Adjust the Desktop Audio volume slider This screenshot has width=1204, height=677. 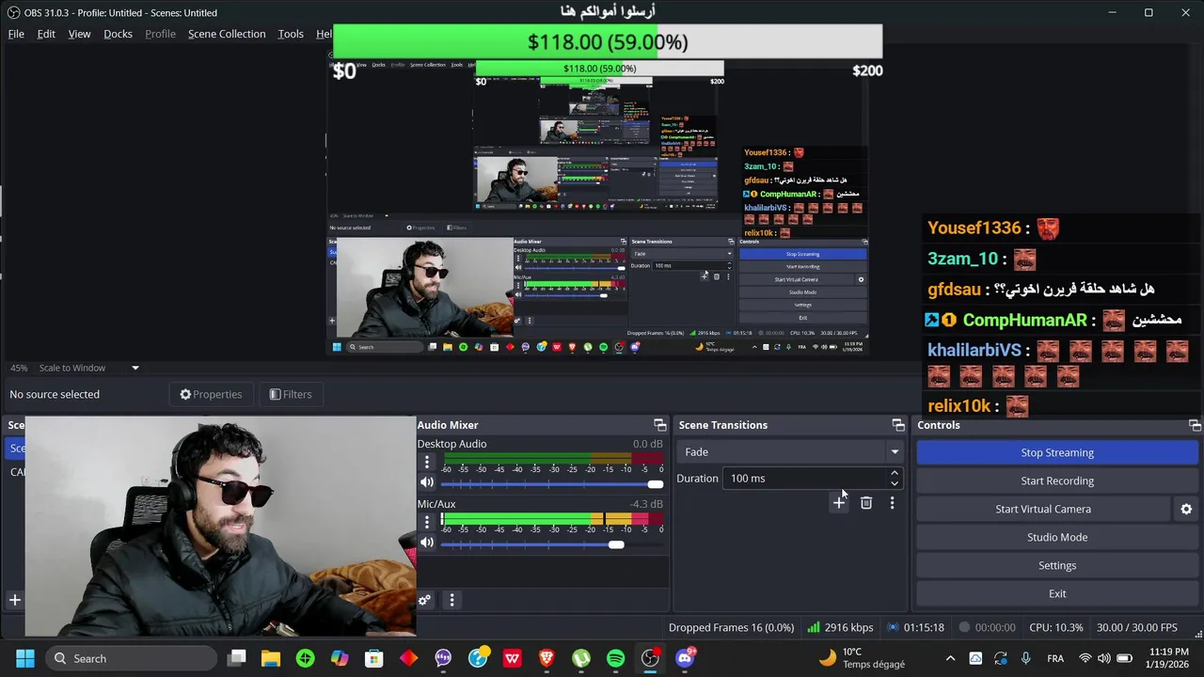551,483
